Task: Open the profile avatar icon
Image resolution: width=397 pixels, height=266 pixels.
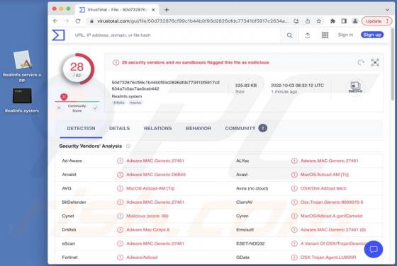Action: (355, 21)
